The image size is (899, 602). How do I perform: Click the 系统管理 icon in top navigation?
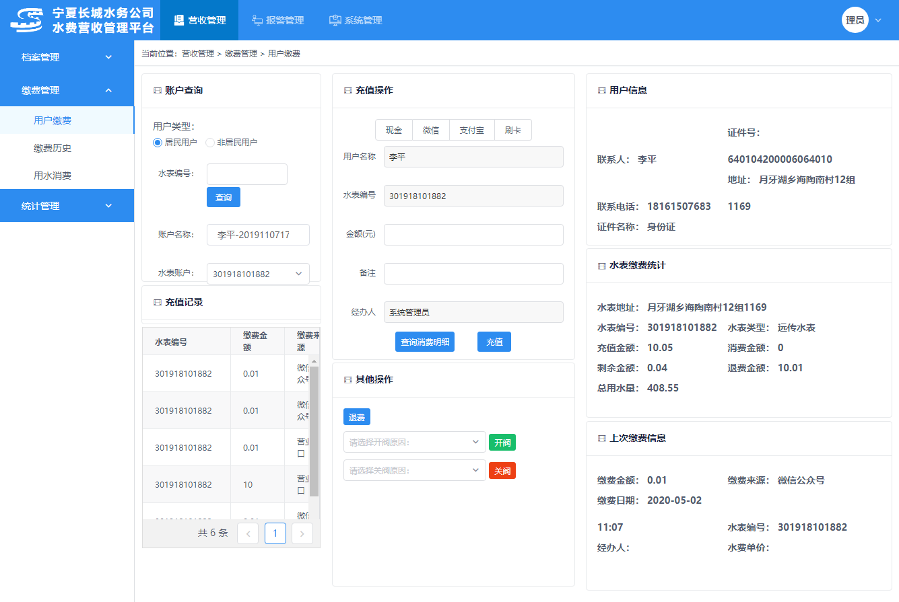click(x=335, y=20)
